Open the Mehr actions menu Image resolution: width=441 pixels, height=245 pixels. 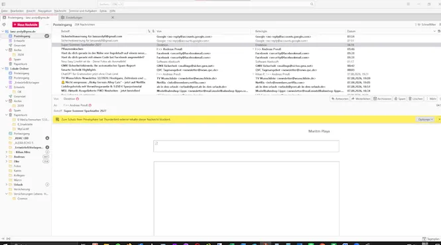click(x=431, y=99)
